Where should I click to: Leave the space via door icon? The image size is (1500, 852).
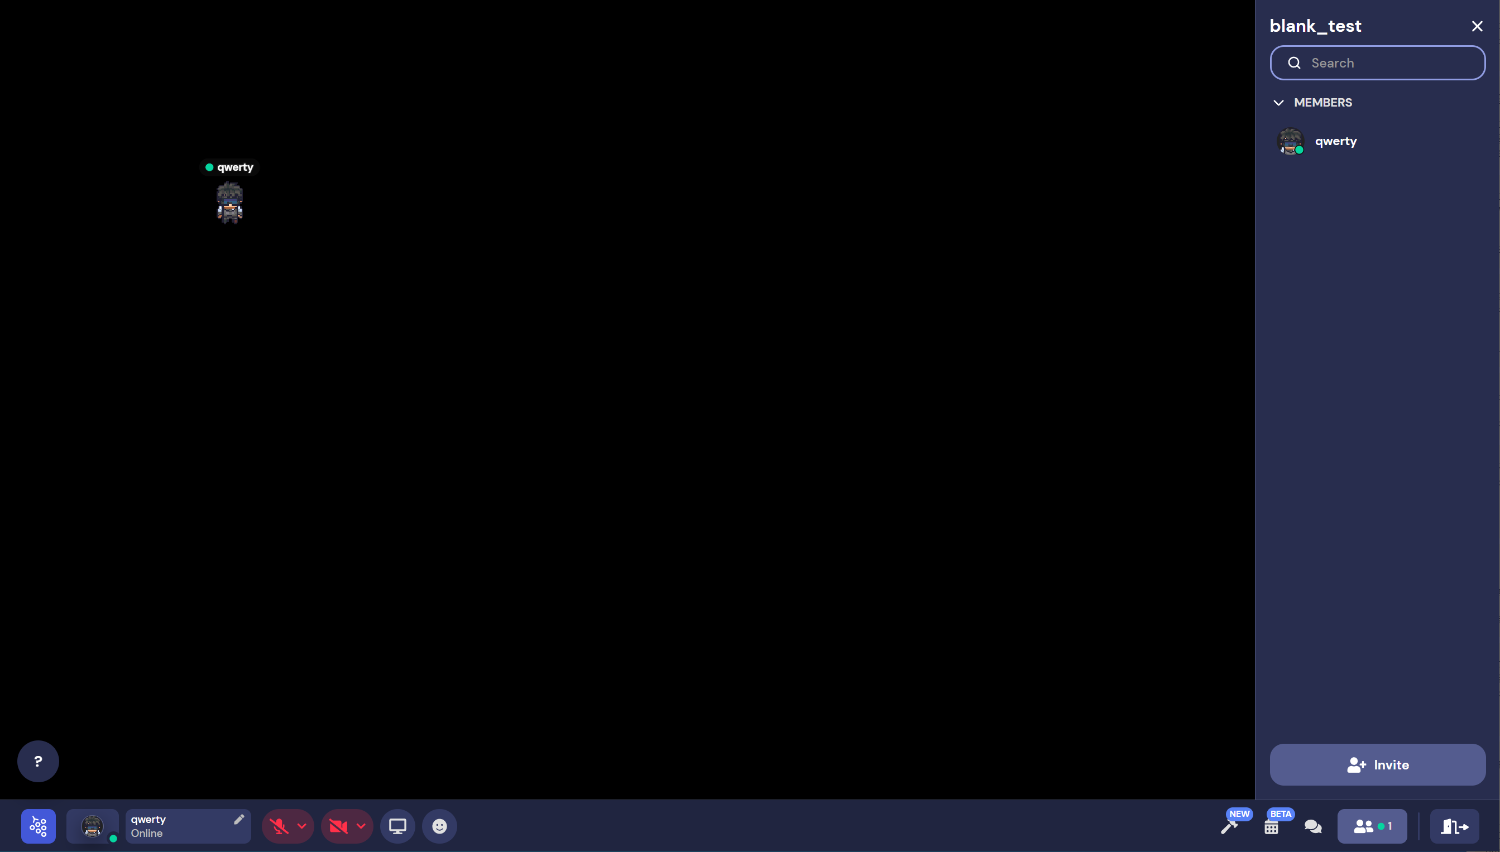(x=1454, y=826)
